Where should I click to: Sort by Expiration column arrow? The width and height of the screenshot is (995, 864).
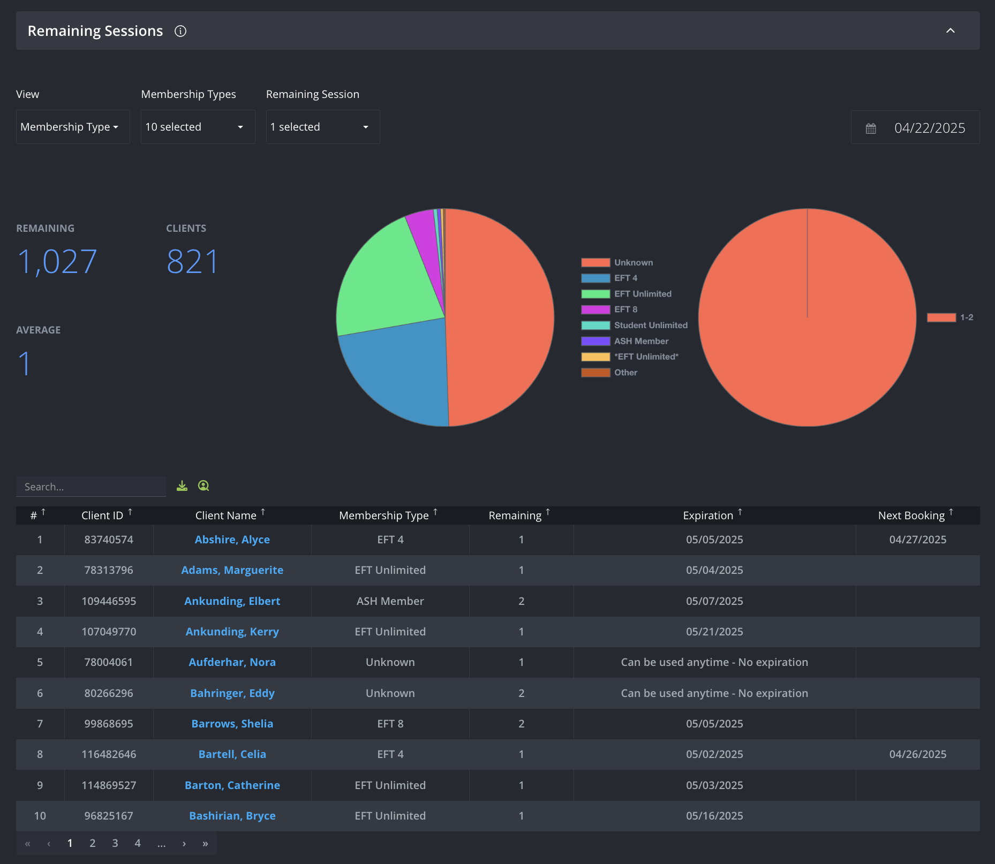[740, 512]
